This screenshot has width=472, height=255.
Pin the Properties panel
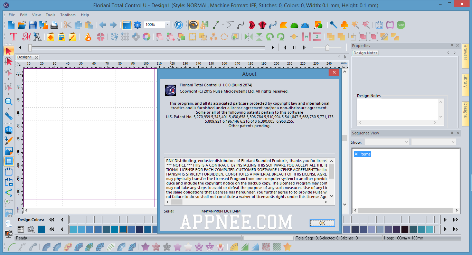pyautogui.click(x=452, y=46)
